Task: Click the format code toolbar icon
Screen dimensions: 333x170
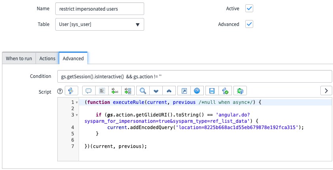Action: [x=102, y=91]
